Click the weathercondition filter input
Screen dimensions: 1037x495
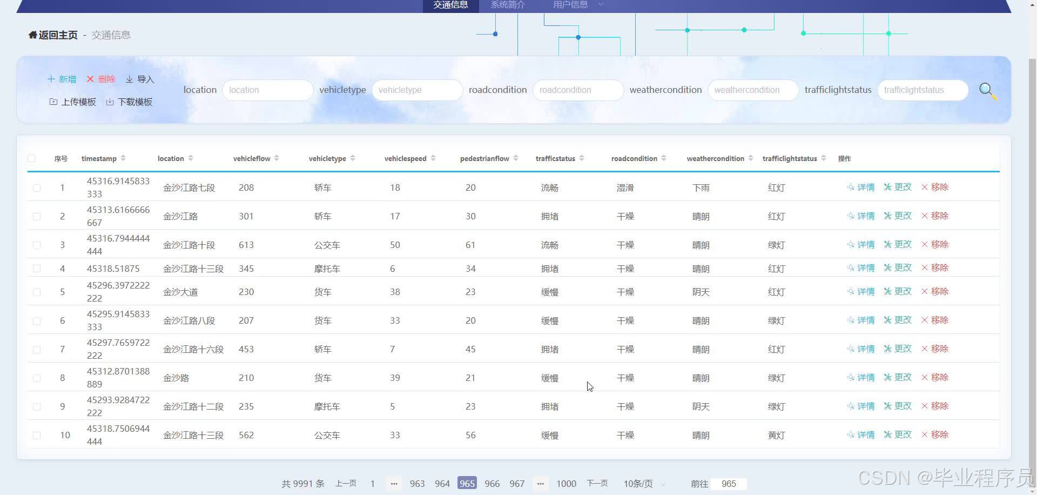pos(753,90)
